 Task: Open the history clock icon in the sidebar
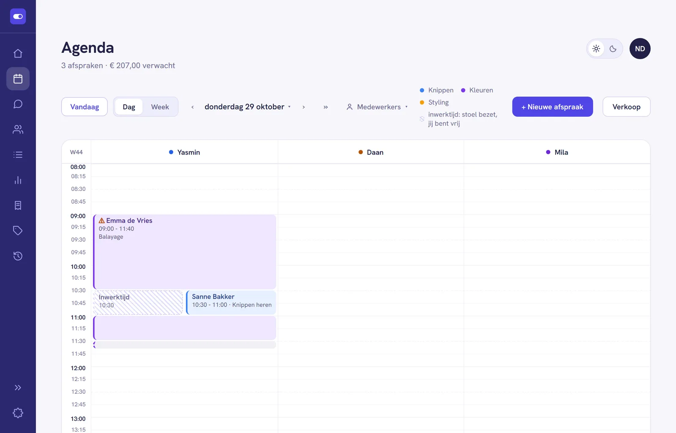tap(18, 256)
